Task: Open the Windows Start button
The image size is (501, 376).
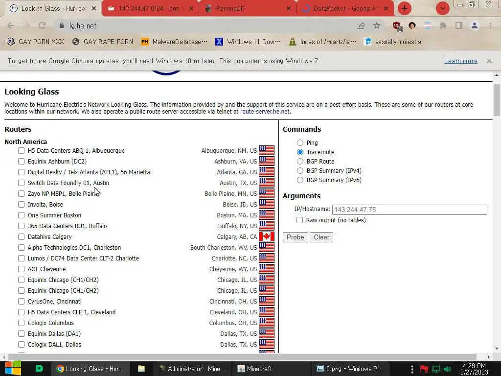Action: coord(13,369)
